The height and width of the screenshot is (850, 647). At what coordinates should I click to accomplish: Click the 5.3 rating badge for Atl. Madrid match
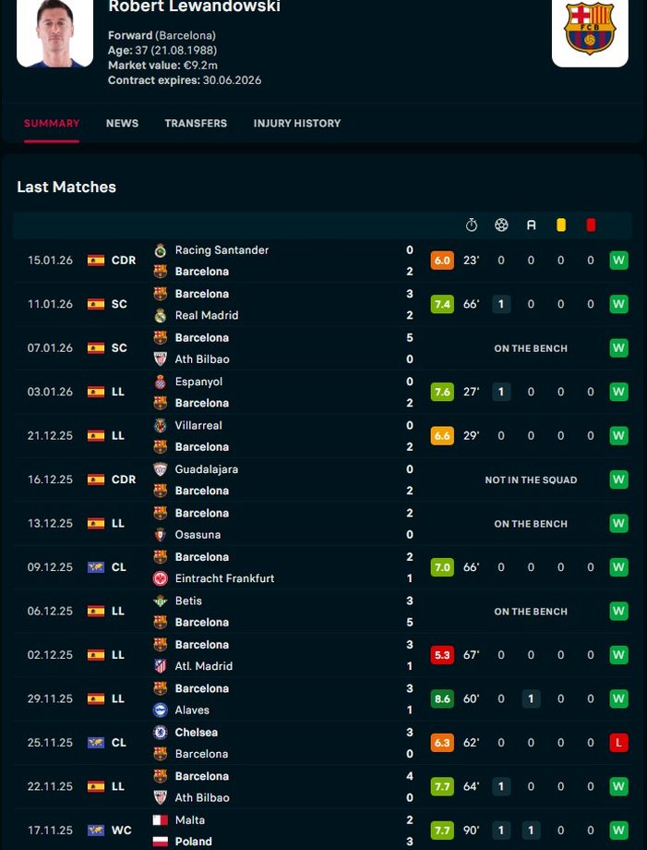(x=442, y=655)
